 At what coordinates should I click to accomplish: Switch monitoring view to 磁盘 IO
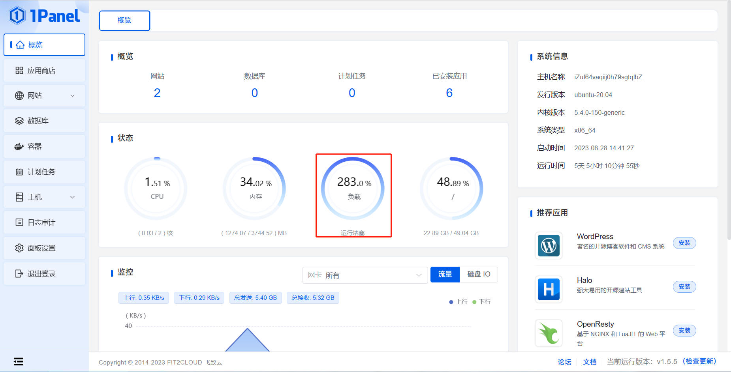tap(479, 274)
